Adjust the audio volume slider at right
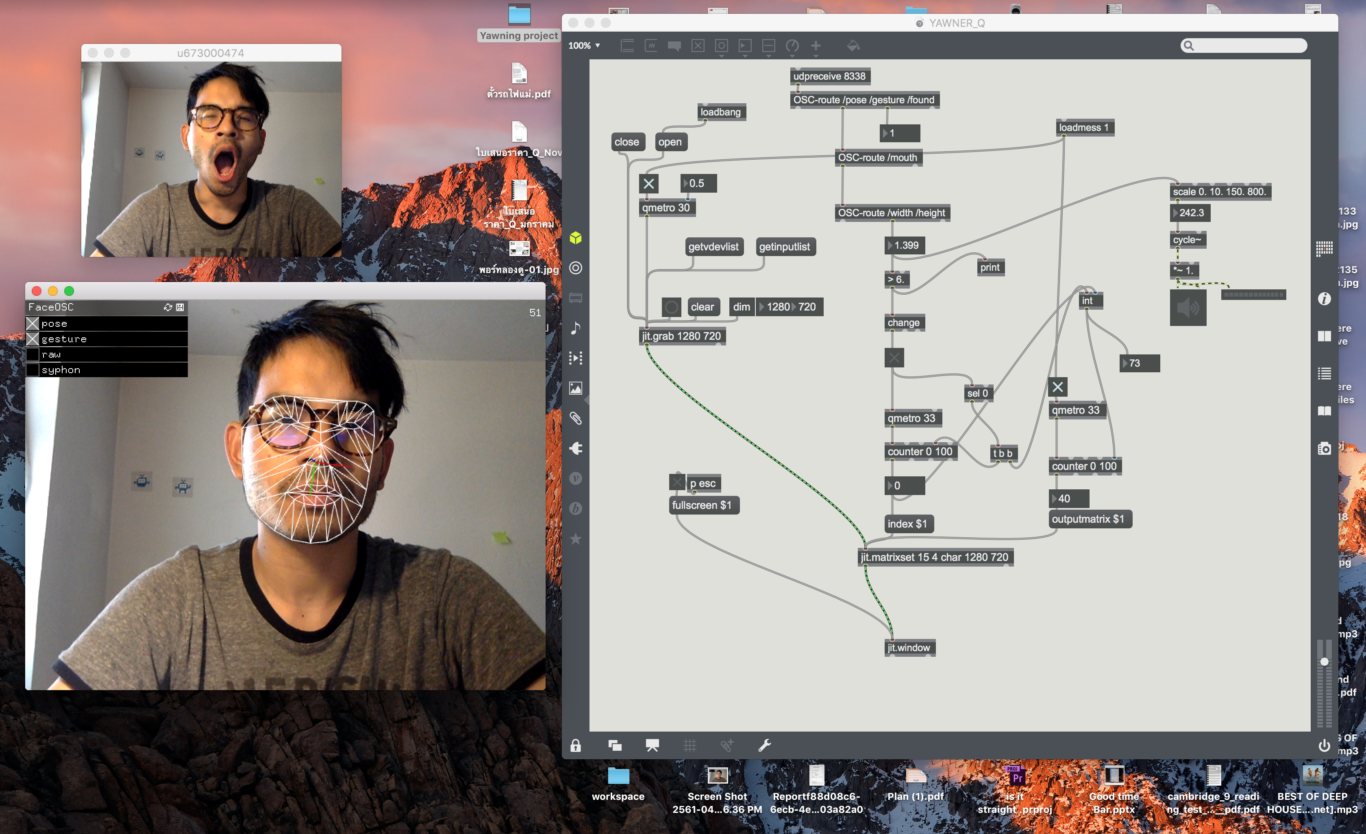Screen dimensions: 1366x834 click(x=1324, y=662)
